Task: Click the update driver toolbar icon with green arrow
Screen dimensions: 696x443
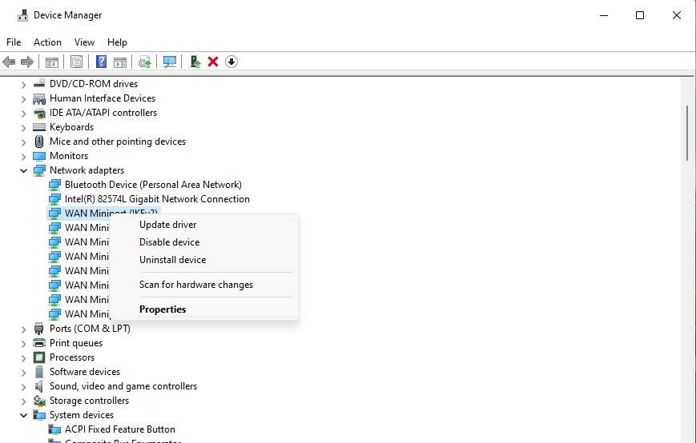Action: [x=195, y=62]
